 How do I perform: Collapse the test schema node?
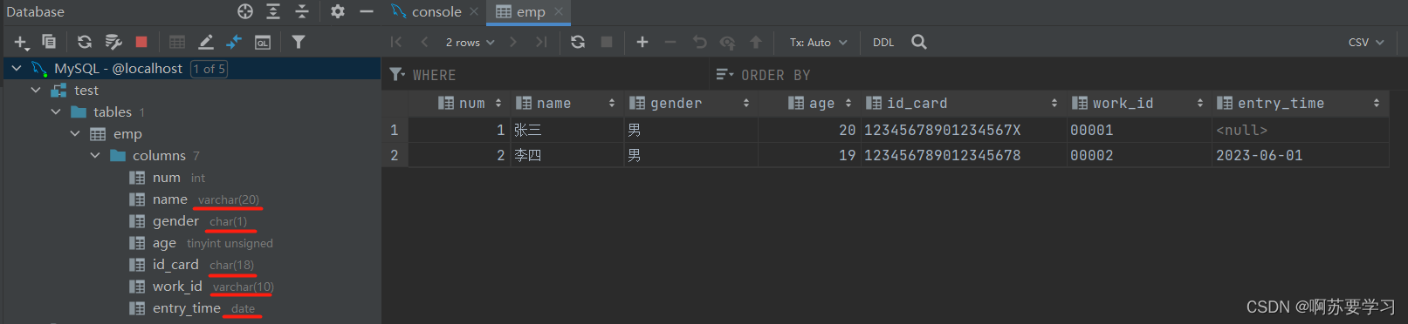point(36,90)
